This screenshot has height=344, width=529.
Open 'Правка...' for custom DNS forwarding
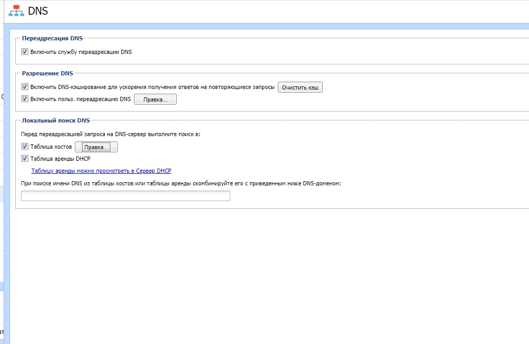pos(155,99)
